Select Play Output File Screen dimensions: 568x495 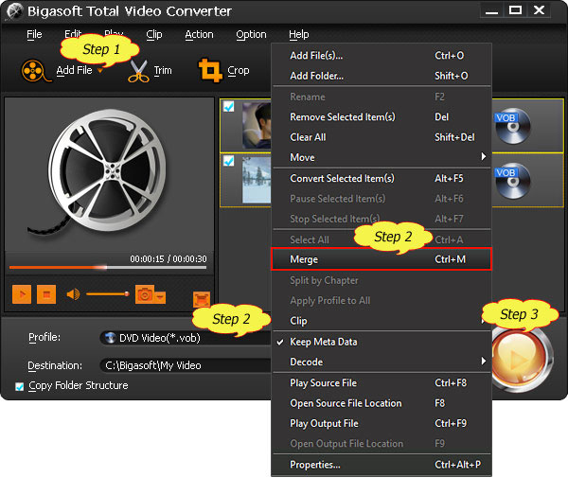[382, 423]
